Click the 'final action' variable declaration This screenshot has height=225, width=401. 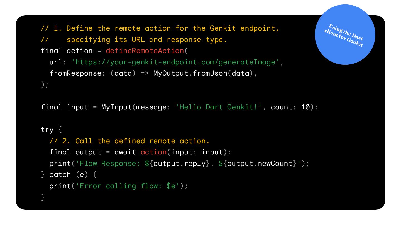point(67,51)
